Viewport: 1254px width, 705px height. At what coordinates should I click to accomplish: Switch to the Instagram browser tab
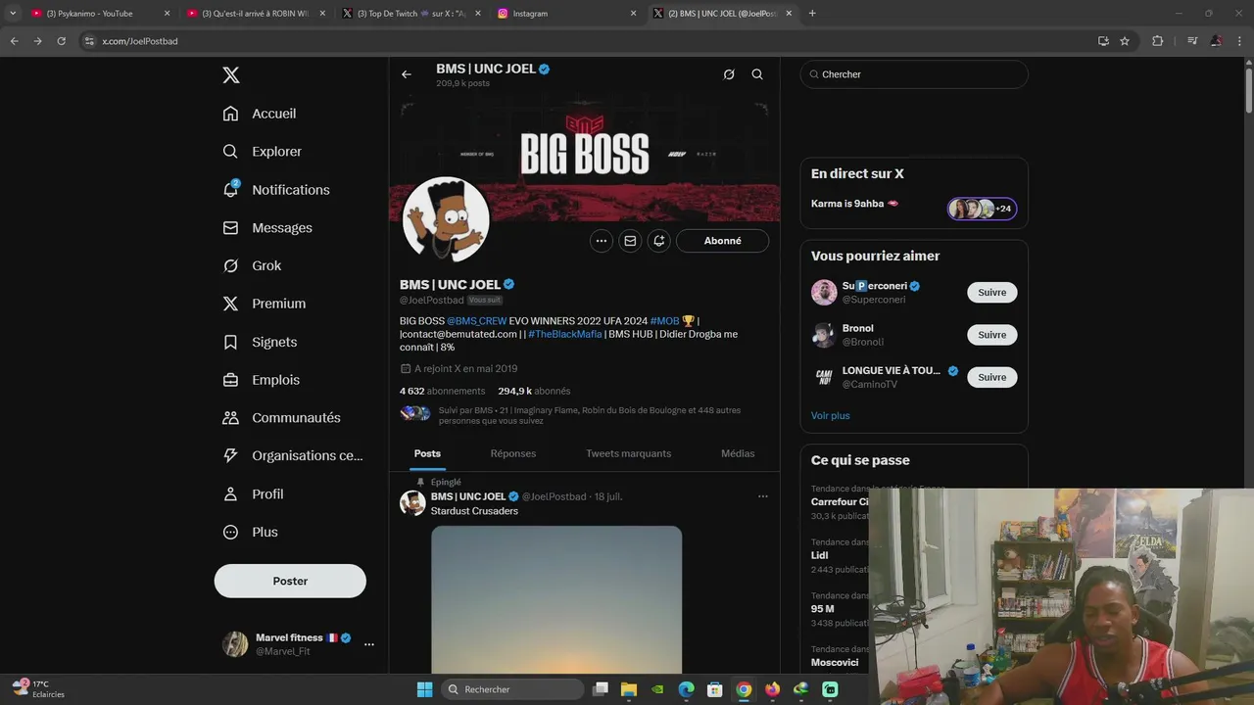565,14
